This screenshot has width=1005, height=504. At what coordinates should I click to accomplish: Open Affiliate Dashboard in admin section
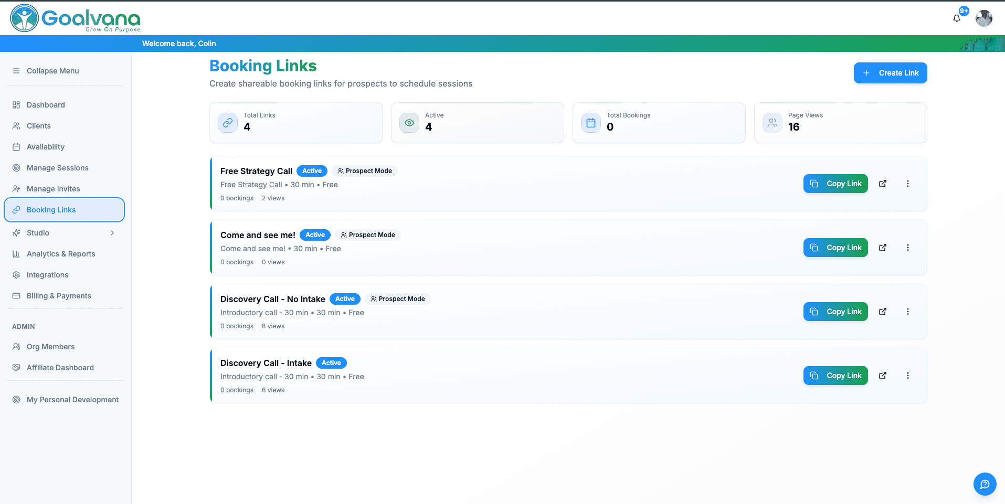[x=60, y=368]
